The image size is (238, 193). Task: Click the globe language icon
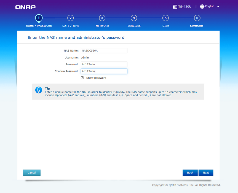point(202,6)
